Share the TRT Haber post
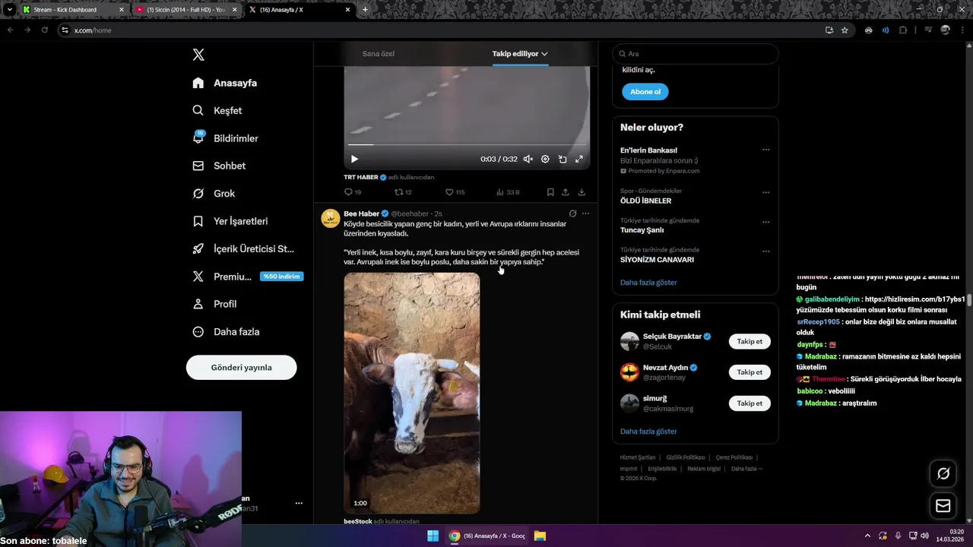 (566, 192)
